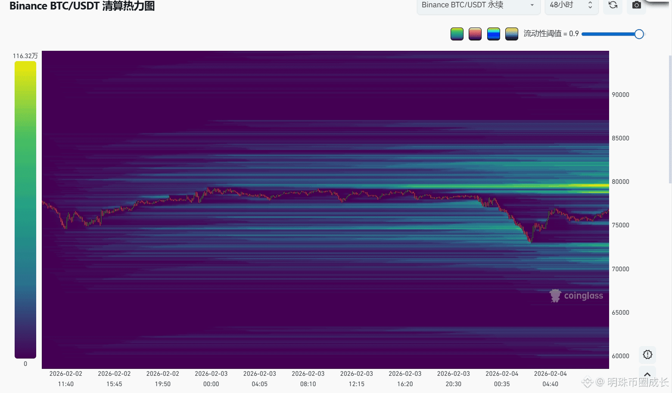Expand the 48小时 time range selector
This screenshot has height=393, width=672.
(571, 5)
